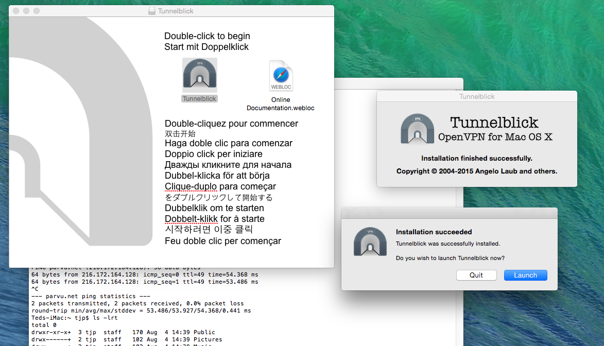Click the 'ls -lrt' command line in Terminal
This screenshot has width=604, height=346.
click(x=74, y=318)
